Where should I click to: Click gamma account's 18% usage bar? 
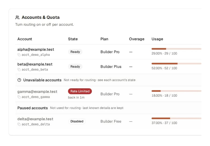pyautogui.click(x=177, y=91)
